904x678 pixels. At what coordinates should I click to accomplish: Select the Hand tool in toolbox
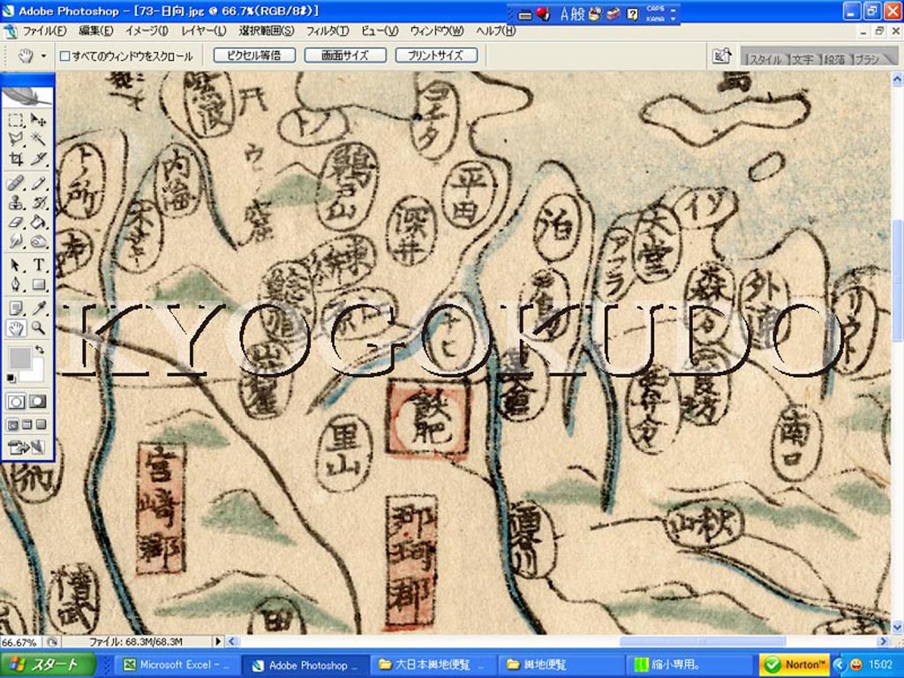pos(16,328)
